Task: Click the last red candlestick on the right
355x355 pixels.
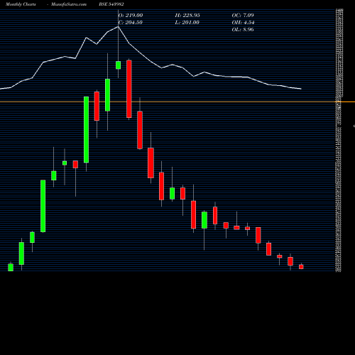Action: pyautogui.click(x=301, y=267)
